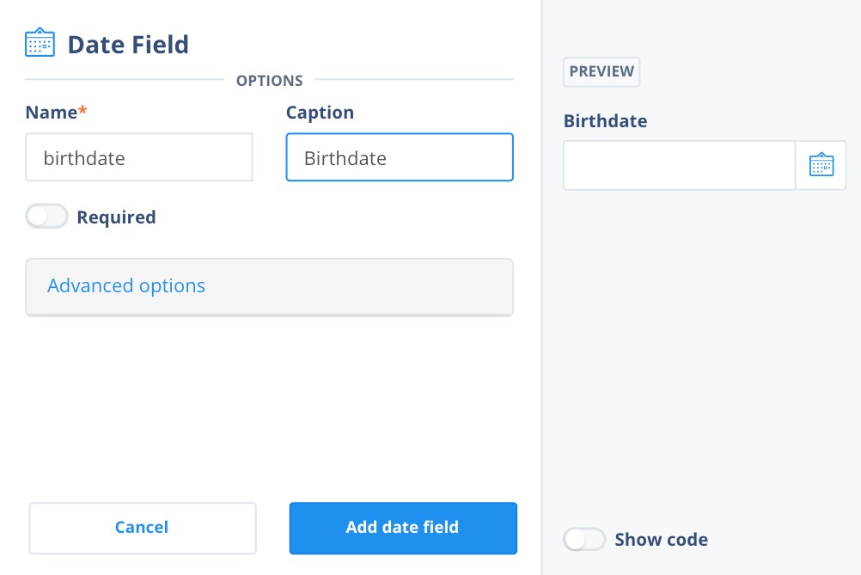Open the date picker calendar icon in preview
861x575 pixels.
[x=821, y=165]
